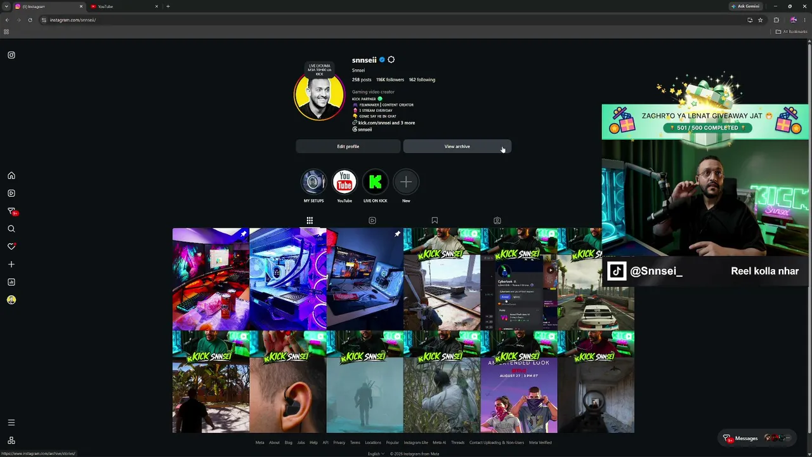The height and width of the screenshot is (457, 812).
Task: Go back in the browser
Action: [7, 20]
